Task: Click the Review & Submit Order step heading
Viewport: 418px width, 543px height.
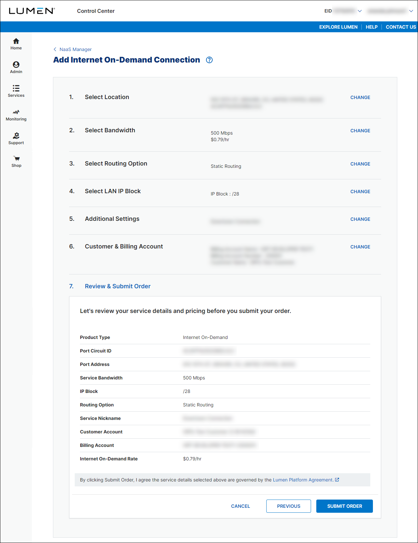Action: 118,286
